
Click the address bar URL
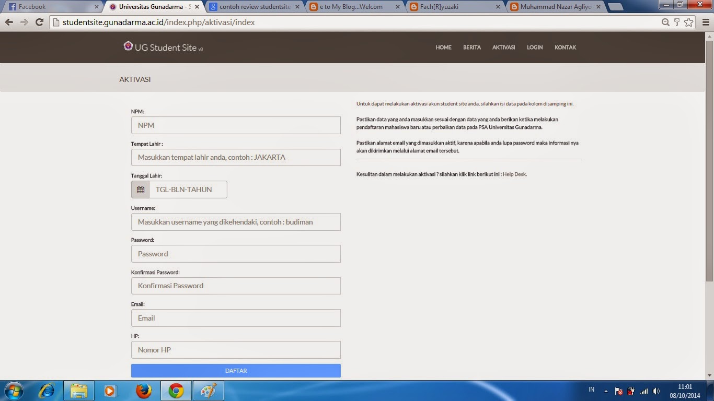tap(159, 22)
